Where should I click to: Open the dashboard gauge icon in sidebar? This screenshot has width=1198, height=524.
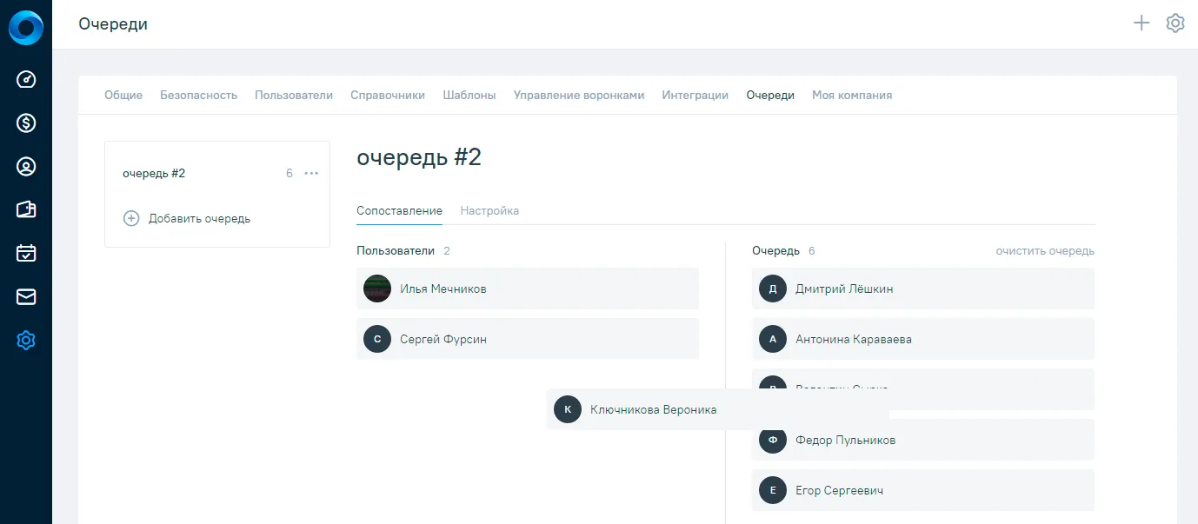(x=26, y=80)
